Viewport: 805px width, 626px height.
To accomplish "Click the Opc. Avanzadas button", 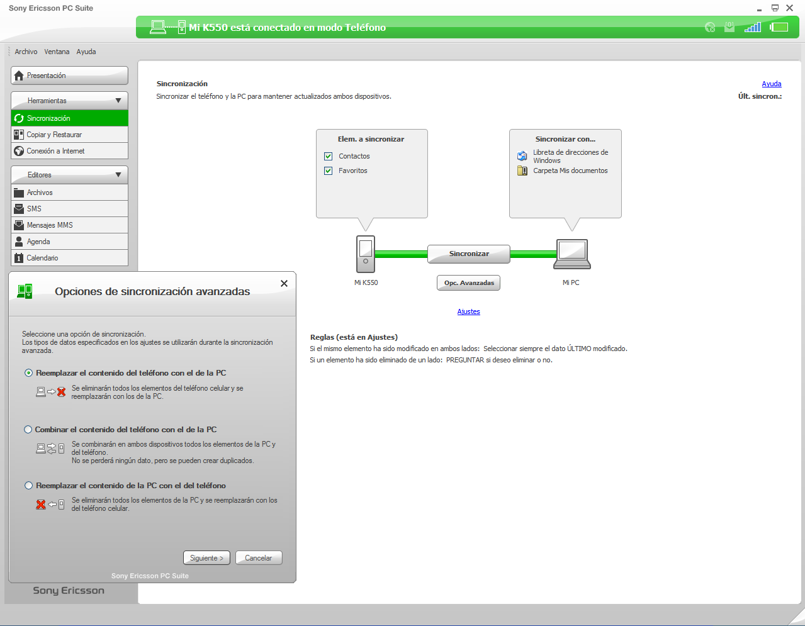I will (x=469, y=283).
